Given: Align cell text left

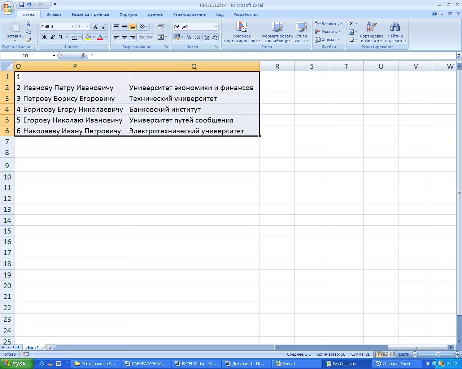Looking at the screenshot, I should (116, 37).
